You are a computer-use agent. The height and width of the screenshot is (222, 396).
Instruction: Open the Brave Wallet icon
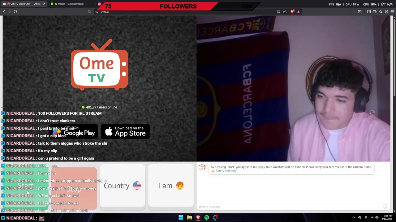375,12
